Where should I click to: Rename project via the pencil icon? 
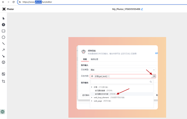[x=142, y=9]
